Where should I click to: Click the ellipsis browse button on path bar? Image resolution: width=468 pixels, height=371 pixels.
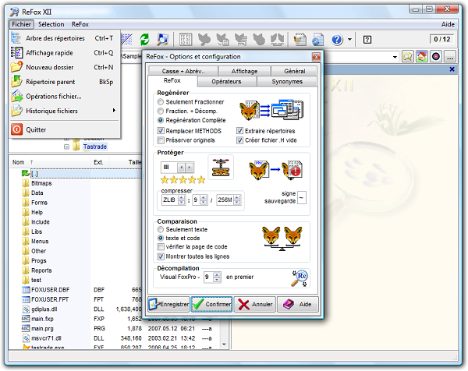(450, 56)
